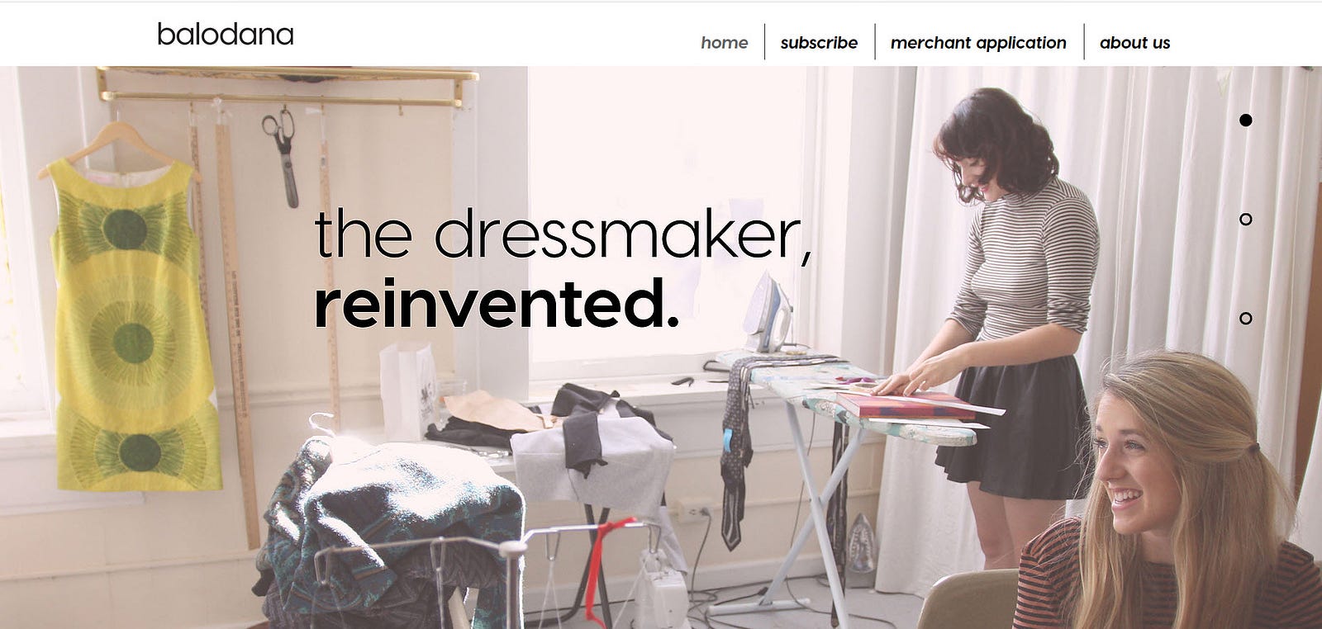The width and height of the screenshot is (1322, 629).
Task: Switch to the second slide dot
Action: tap(1246, 219)
